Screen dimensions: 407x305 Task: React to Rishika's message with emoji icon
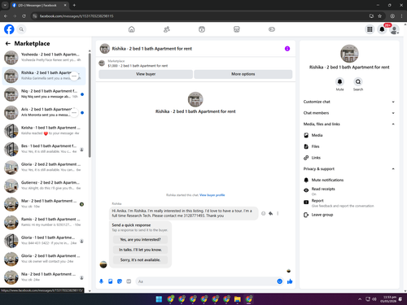point(263,213)
